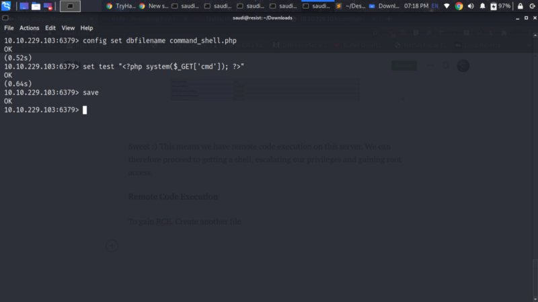Open the session logout icon
This screenshot has height=302, width=538.
point(532,6)
